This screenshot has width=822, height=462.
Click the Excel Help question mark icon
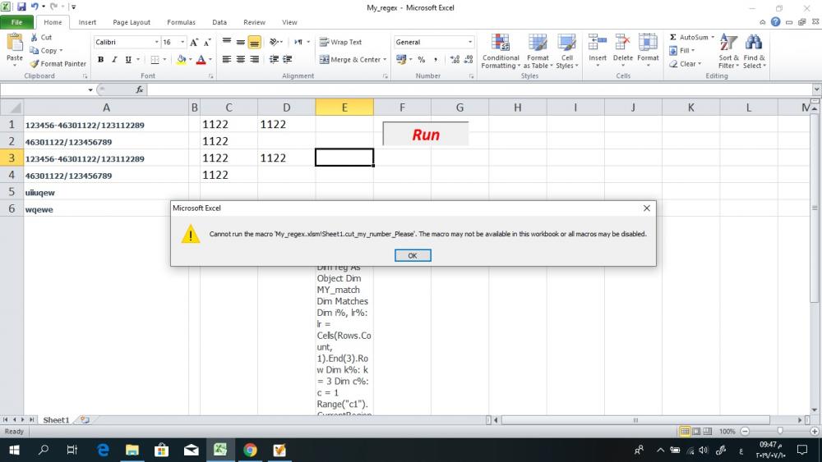click(775, 22)
